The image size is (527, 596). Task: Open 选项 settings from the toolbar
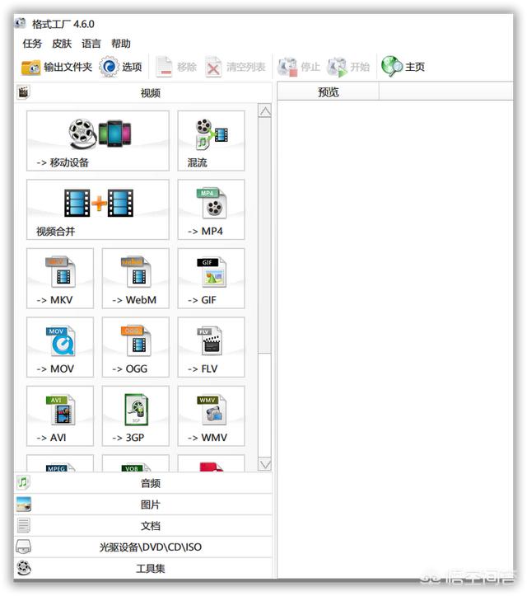tap(121, 67)
